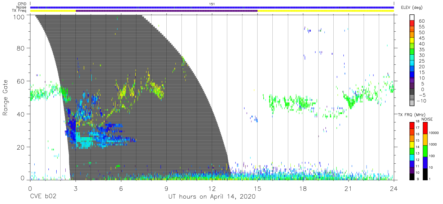443x204 pixels.
Task: Click the x-axis tick label 3
Action: point(75,189)
